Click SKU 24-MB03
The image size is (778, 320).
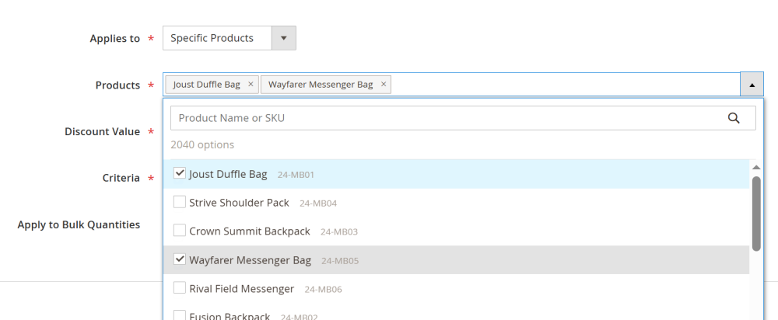(339, 232)
